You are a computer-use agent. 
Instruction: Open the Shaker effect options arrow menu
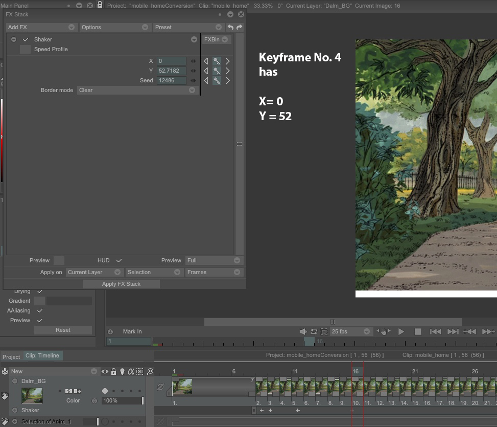[x=194, y=40]
